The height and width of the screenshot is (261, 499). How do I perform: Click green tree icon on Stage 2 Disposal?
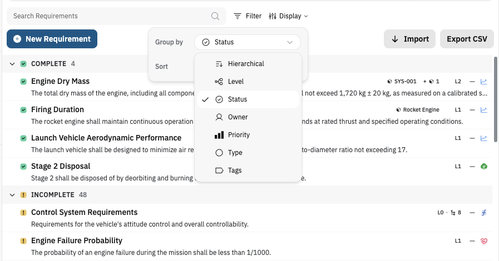tap(484, 167)
